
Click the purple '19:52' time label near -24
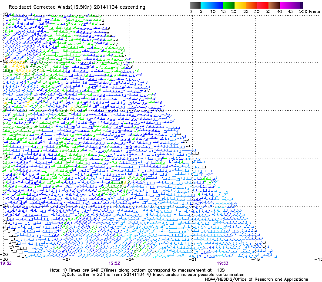(x=114, y=263)
